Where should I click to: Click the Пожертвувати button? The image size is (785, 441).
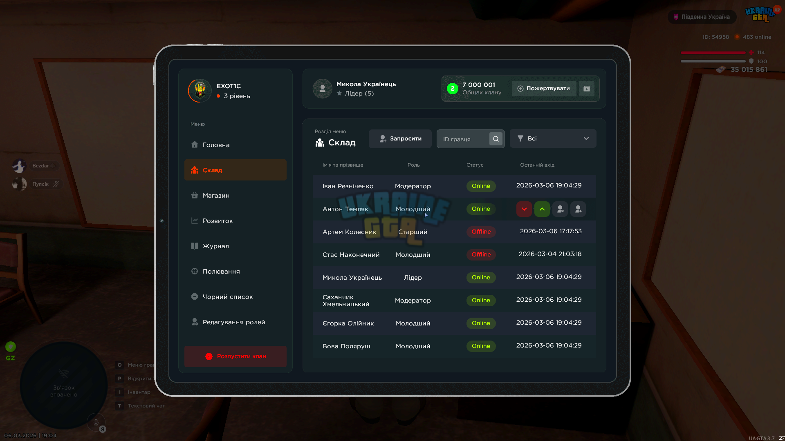pyautogui.click(x=544, y=88)
